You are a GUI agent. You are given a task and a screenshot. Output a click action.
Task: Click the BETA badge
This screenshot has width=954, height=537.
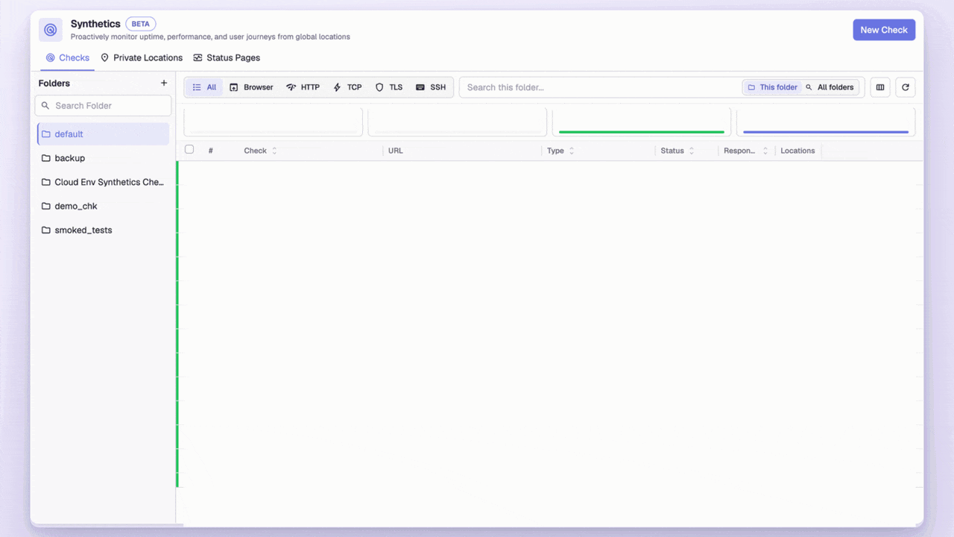tap(140, 24)
